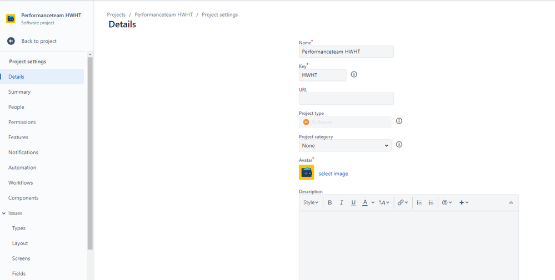Image resolution: width=555 pixels, height=280 pixels.
Task: Click the URL input field
Action: point(346,99)
